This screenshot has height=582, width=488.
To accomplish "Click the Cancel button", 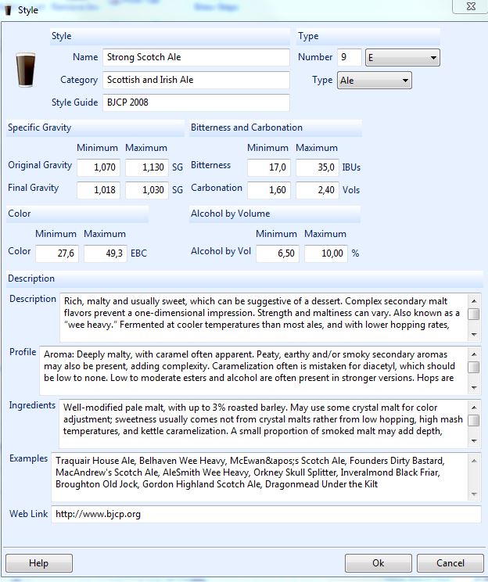I will tap(450, 563).
